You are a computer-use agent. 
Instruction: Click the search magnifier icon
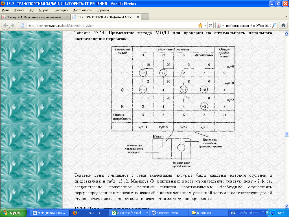tap(274, 25)
